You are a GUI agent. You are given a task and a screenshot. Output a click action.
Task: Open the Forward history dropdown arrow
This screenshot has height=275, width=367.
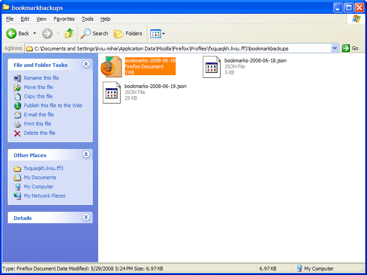coord(58,33)
